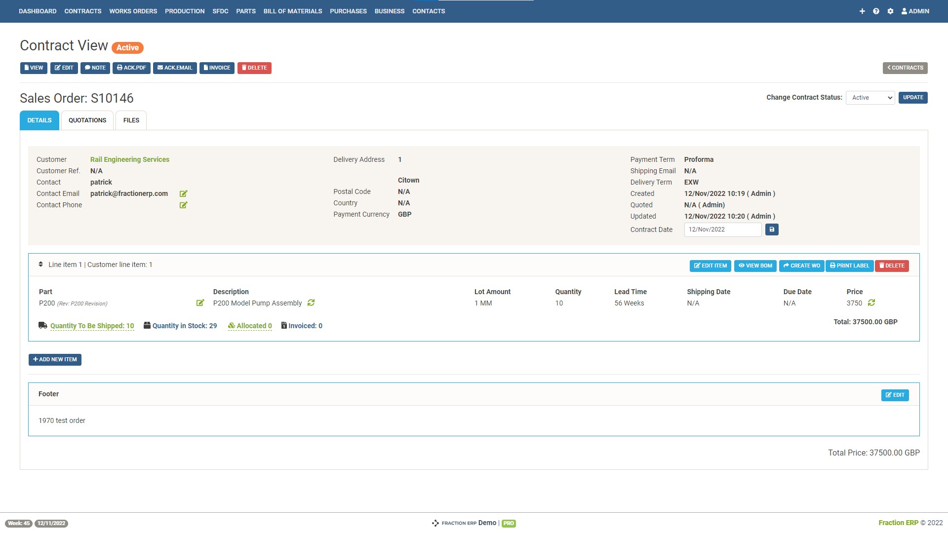
Task: Open the Contract Date field calendar input
Action: tap(722, 229)
